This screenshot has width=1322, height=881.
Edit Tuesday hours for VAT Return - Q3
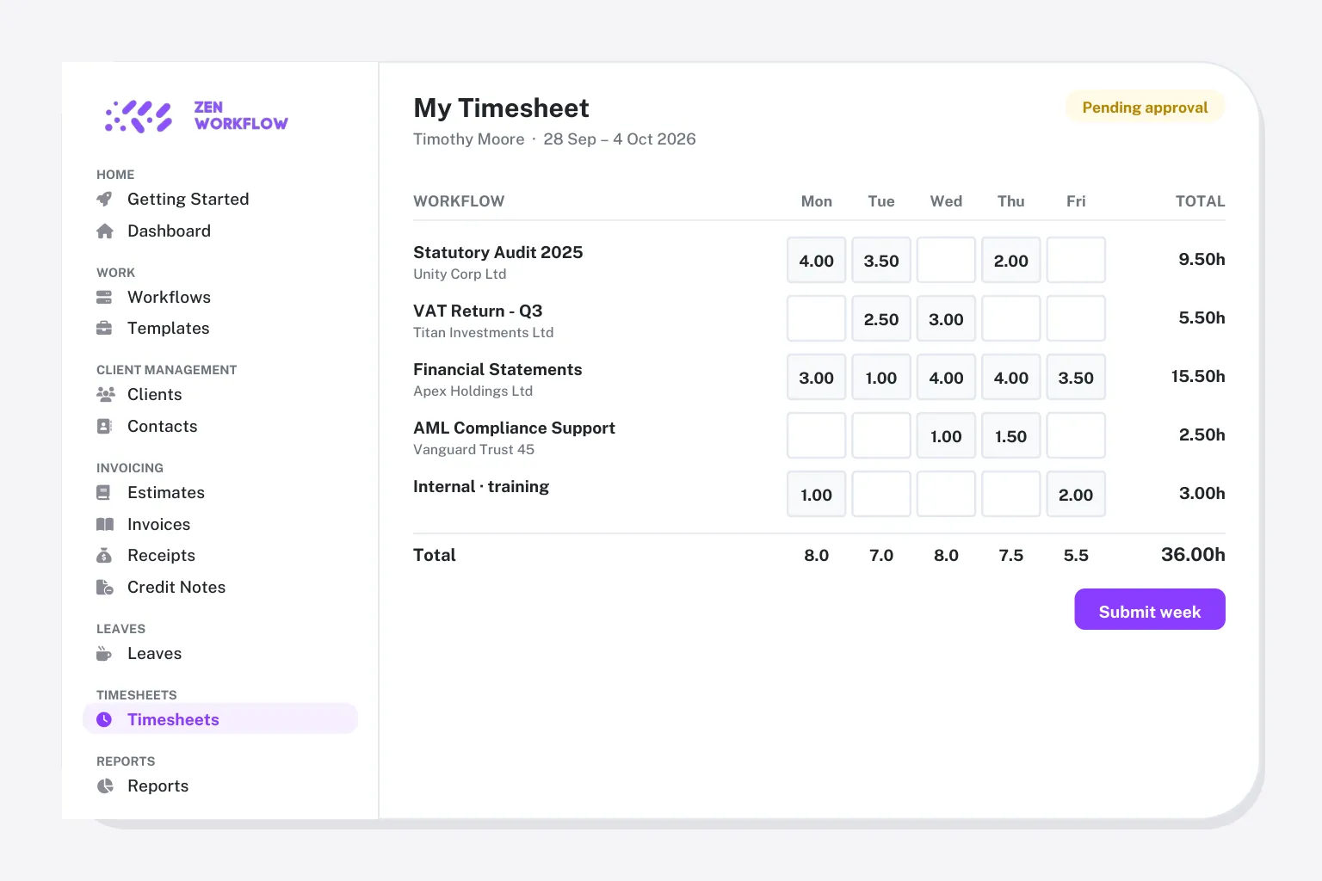click(x=881, y=318)
